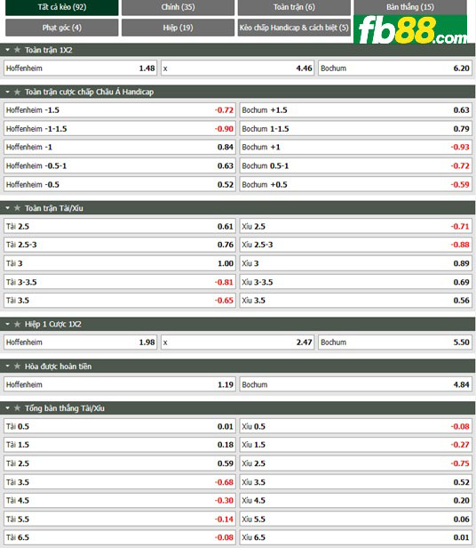
Task: Collapse the Toàn trận 1X2 section arrow
Action: (8, 50)
